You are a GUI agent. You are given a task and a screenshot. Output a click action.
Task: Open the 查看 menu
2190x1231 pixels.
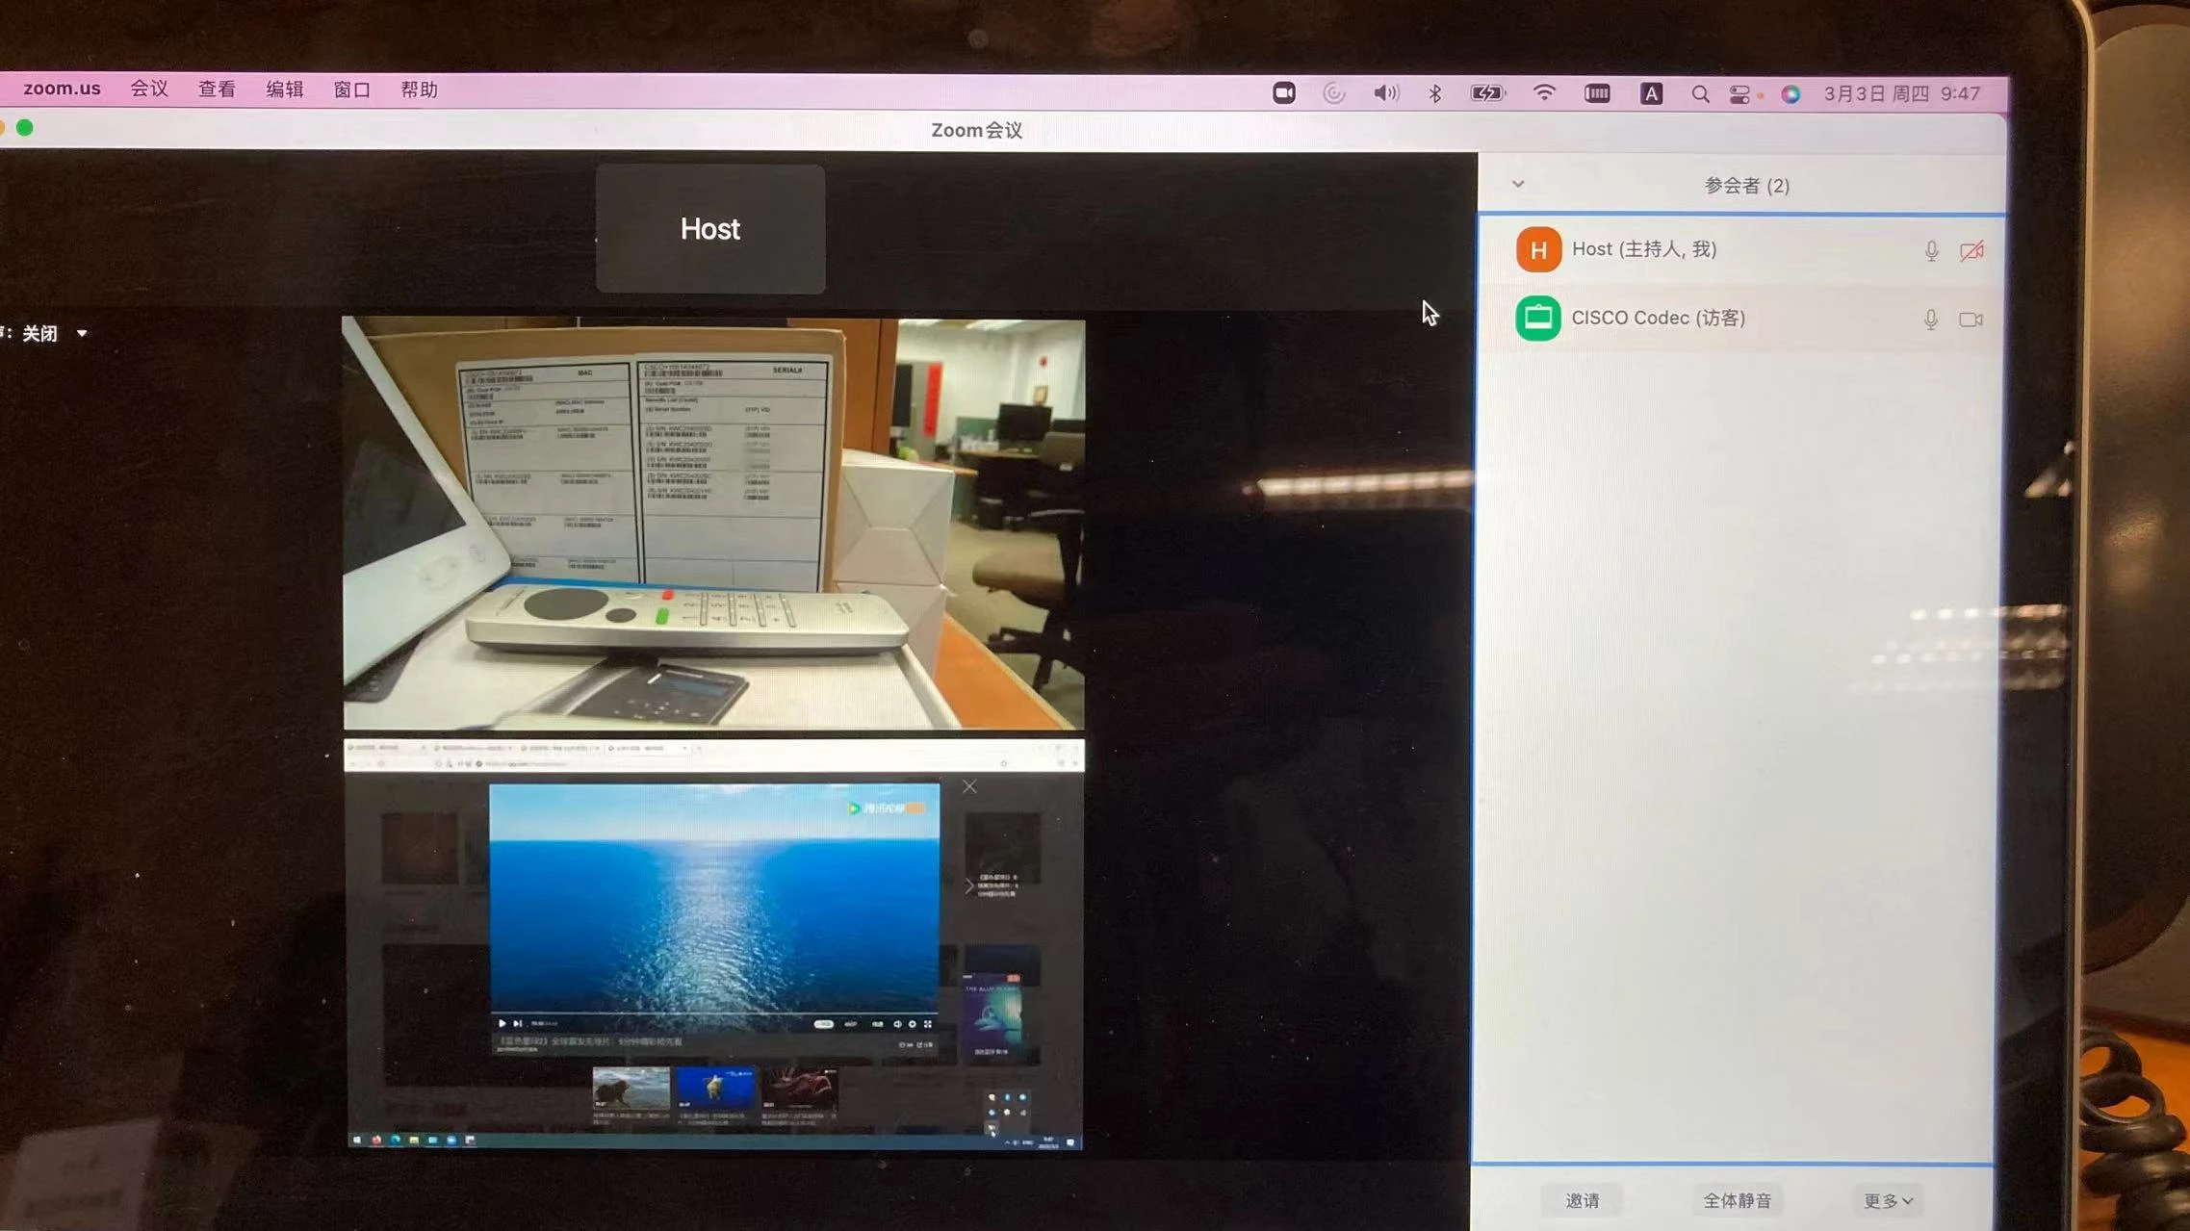coord(217,90)
